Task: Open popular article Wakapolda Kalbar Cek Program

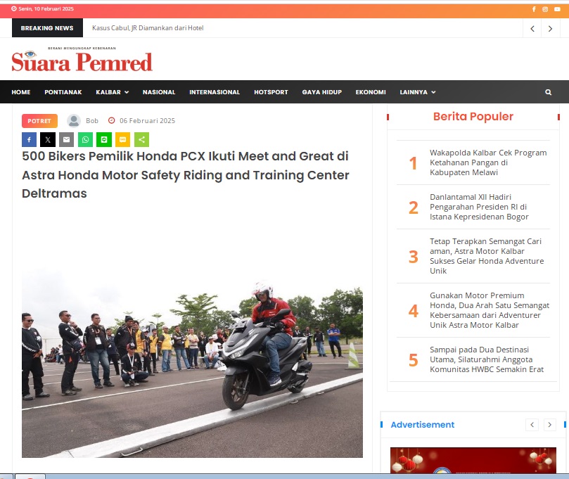Action: pyautogui.click(x=488, y=162)
